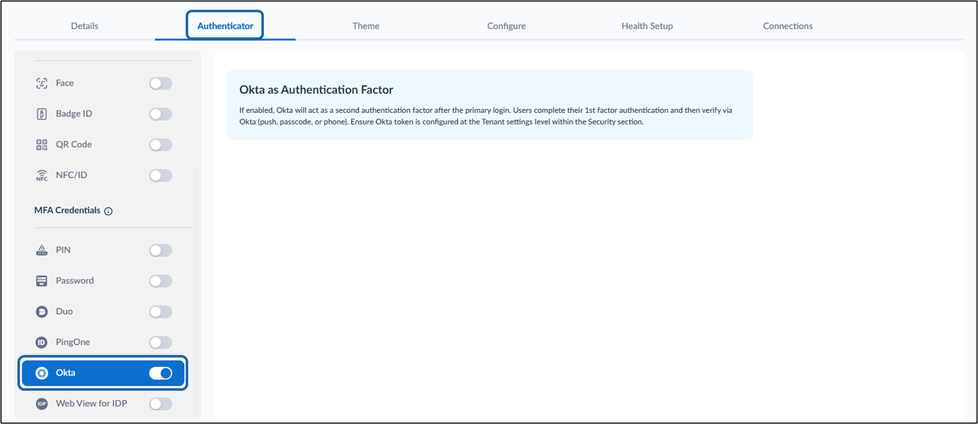Viewport: 978px width, 424px height.
Task: Select the Authenticator tab
Action: click(x=225, y=26)
